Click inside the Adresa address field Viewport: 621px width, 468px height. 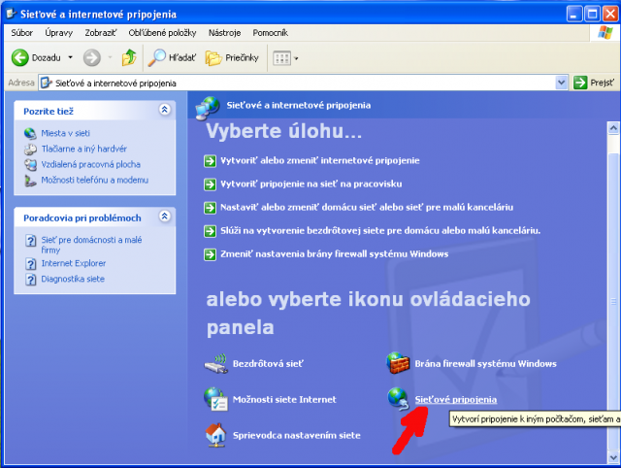(x=303, y=83)
